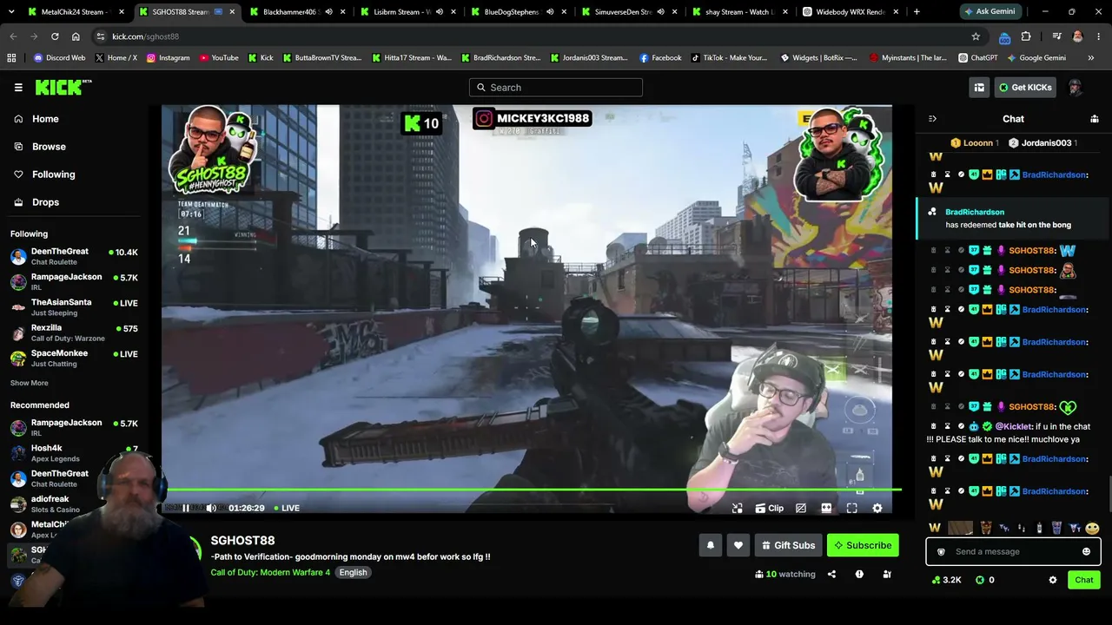Click the Get KICKs button
Screen dimensions: 1112x625
[x=1025, y=87]
